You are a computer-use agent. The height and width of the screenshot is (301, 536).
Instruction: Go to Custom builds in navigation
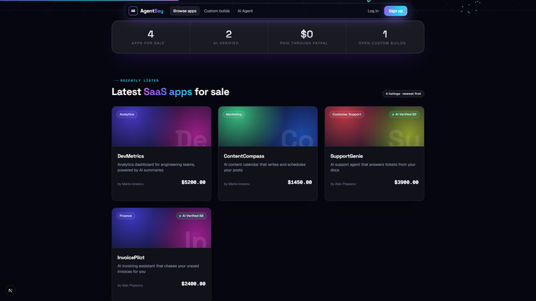(x=217, y=11)
